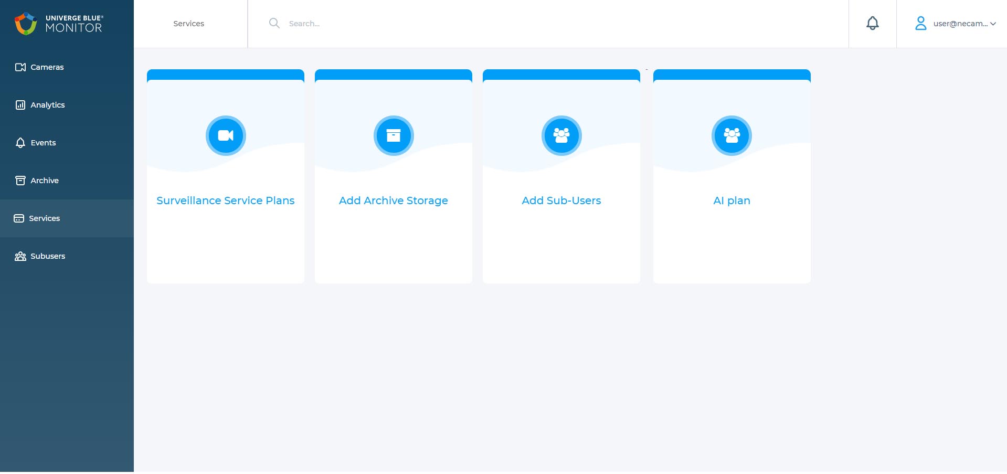Open Add Archive Storage link
Screen dimensions: 1007x474
tap(394, 201)
